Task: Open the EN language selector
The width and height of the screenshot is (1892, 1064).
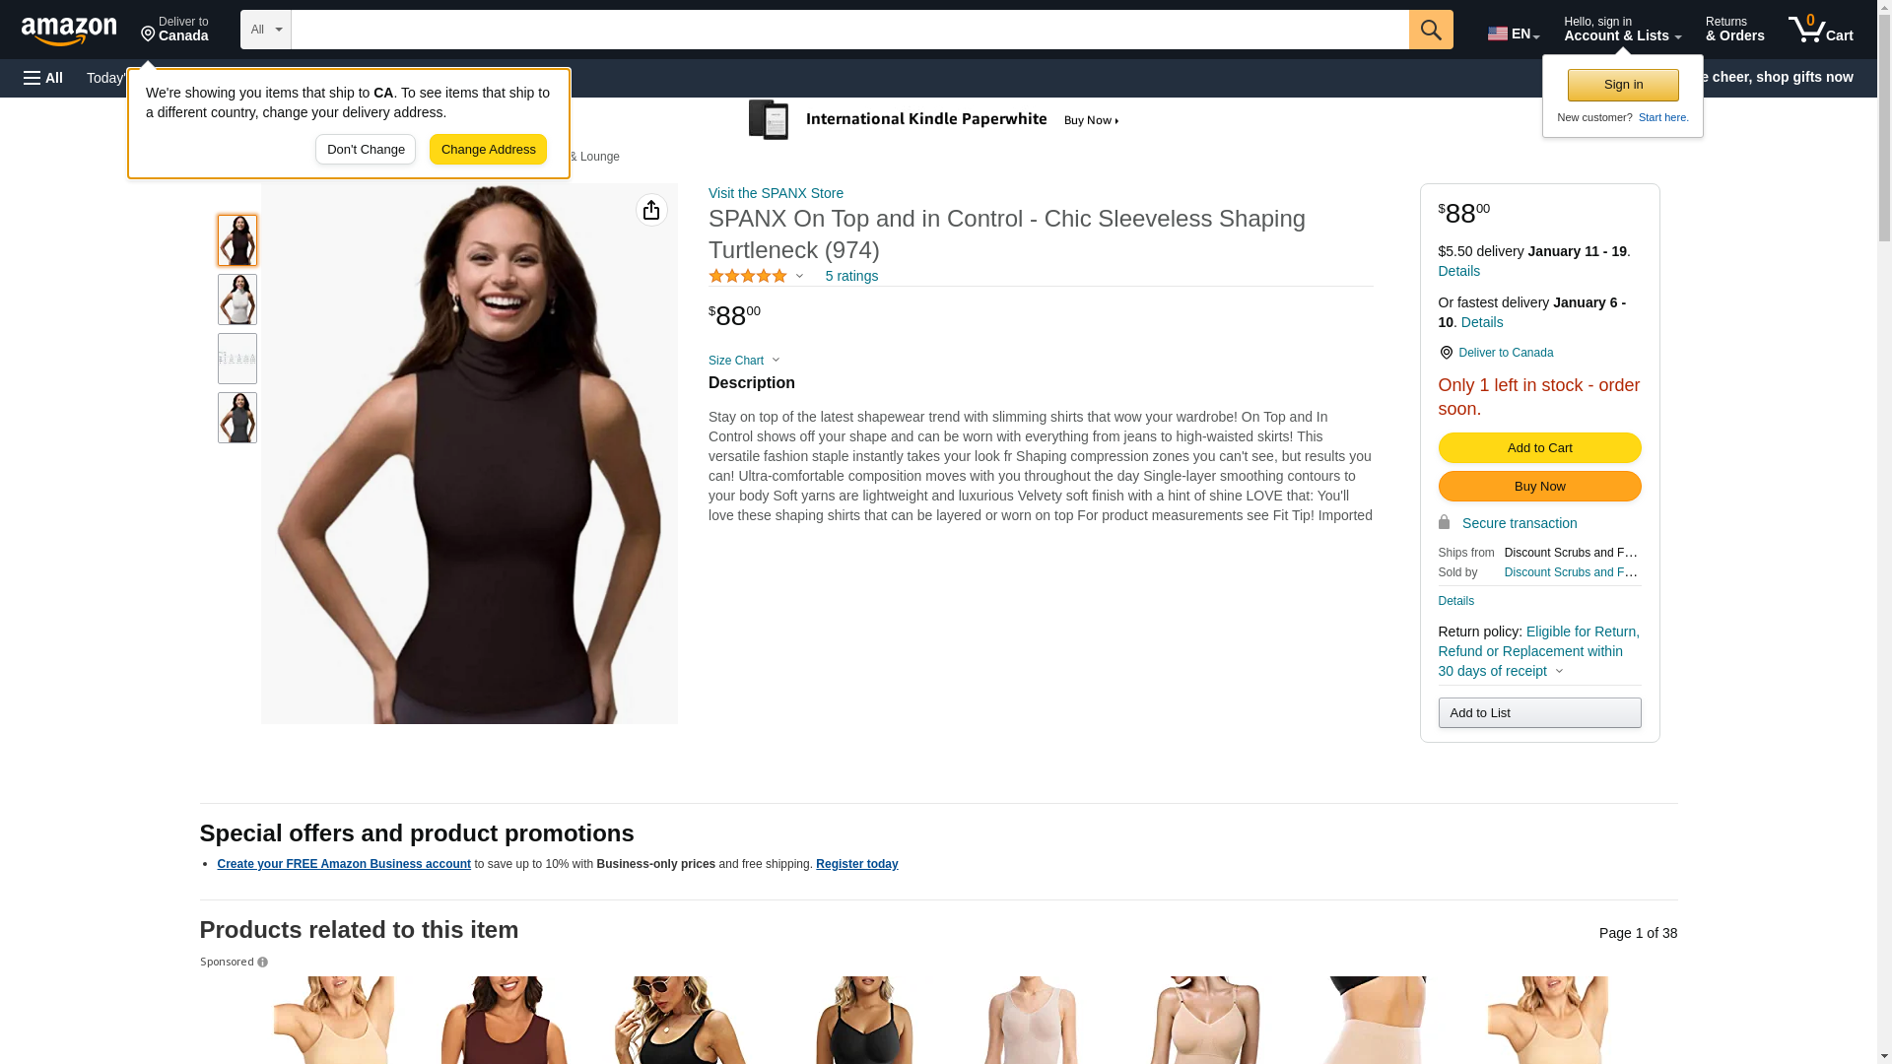Action: pos(1514,33)
